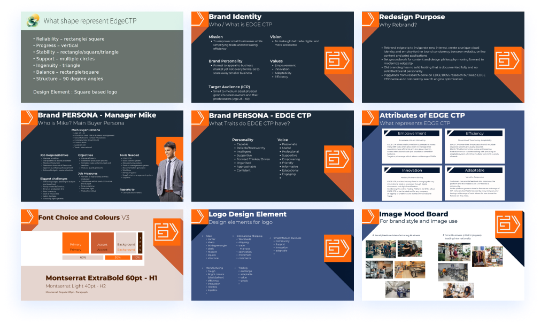This screenshot has height=326, width=541.
Task: Click the 'Ingenuity - triangle' bullet
Action: pyautogui.click(x=57, y=66)
